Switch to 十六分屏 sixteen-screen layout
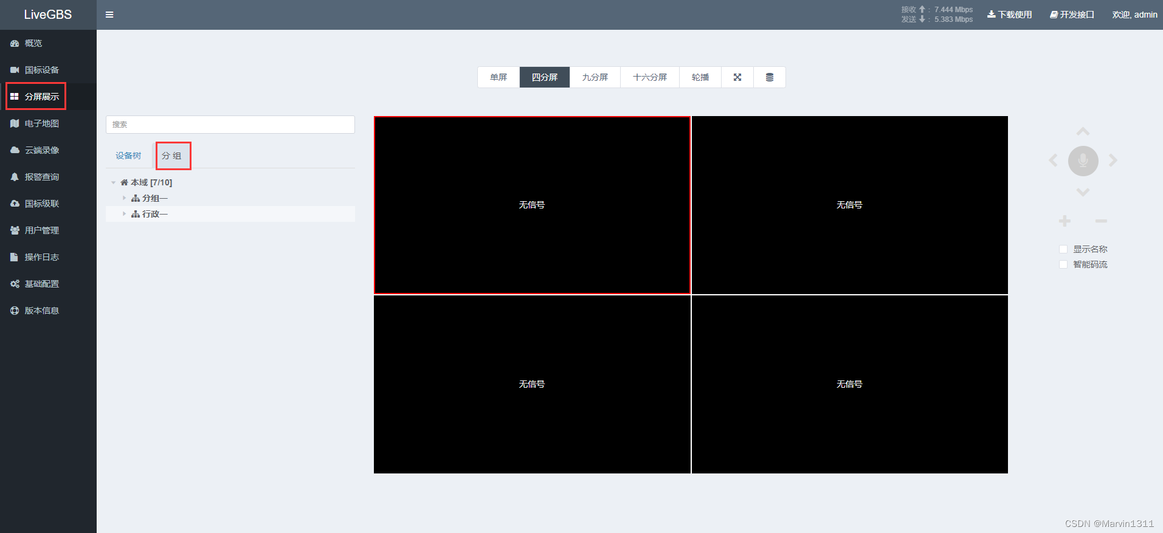This screenshot has width=1163, height=533. pos(650,77)
